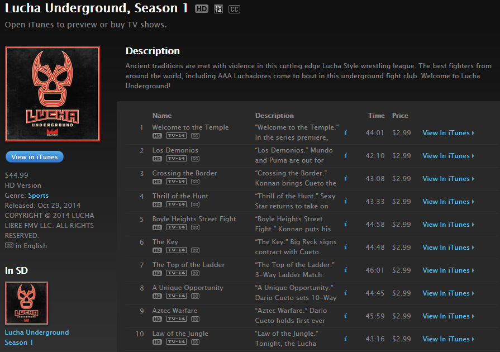Select episode title 'Thrill of the Hunt'
The width and height of the screenshot is (500, 352).
pos(180,196)
